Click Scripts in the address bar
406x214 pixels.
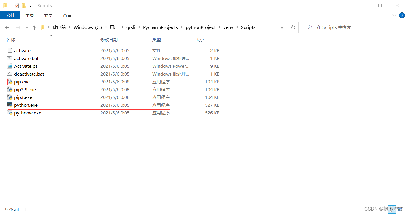pyautogui.click(x=248, y=27)
